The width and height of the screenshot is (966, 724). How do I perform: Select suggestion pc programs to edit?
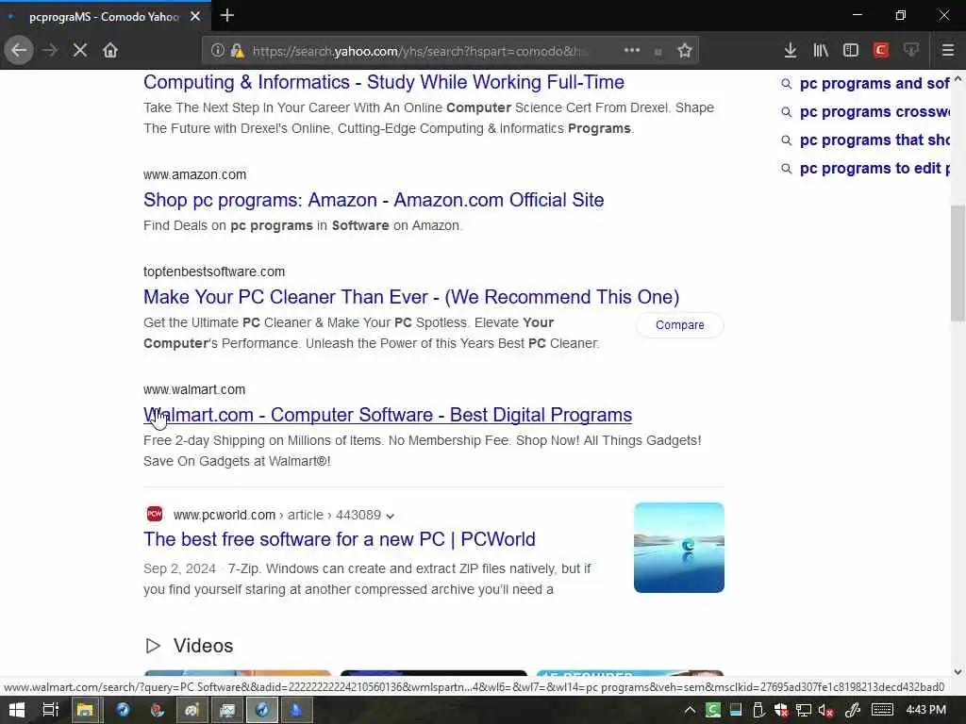874,168
